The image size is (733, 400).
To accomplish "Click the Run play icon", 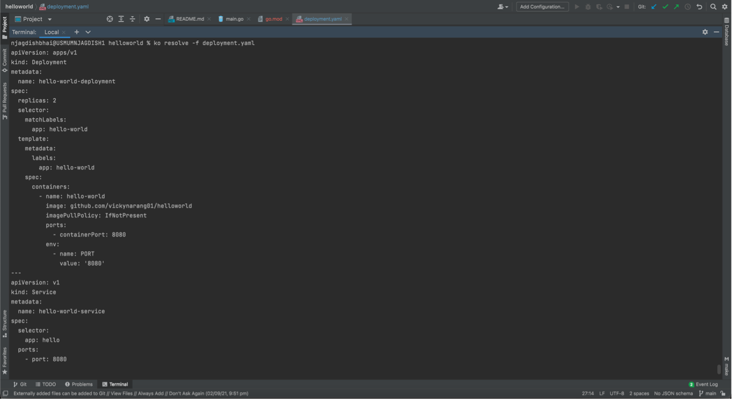I will point(577,7).
